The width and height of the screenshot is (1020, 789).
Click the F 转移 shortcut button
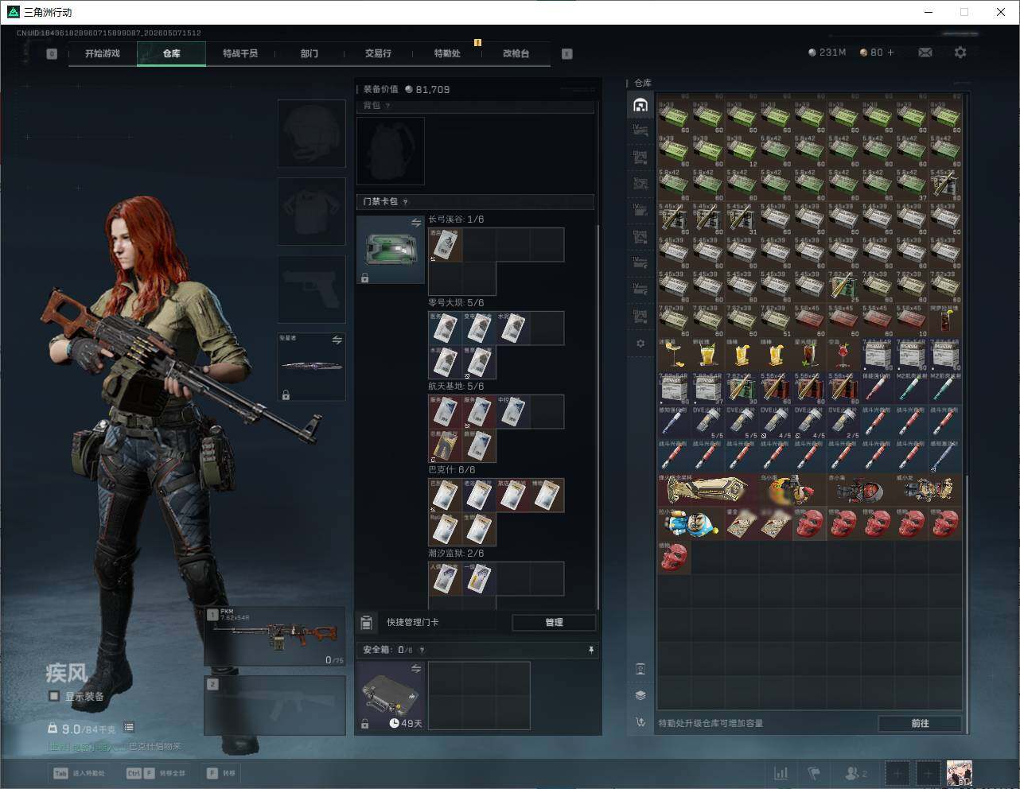pyautogui.click(x=221, y=773)
